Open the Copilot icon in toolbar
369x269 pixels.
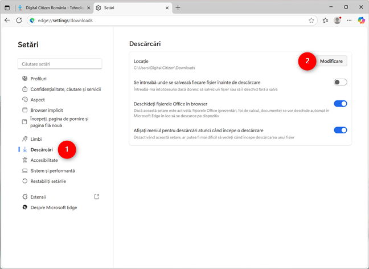tap(361, 20)
